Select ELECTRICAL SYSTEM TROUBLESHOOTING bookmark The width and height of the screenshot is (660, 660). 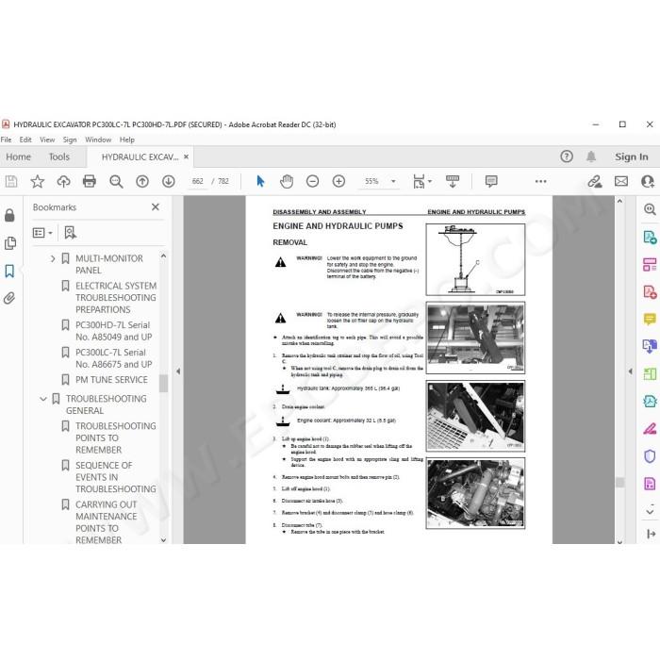pos(116,298)
